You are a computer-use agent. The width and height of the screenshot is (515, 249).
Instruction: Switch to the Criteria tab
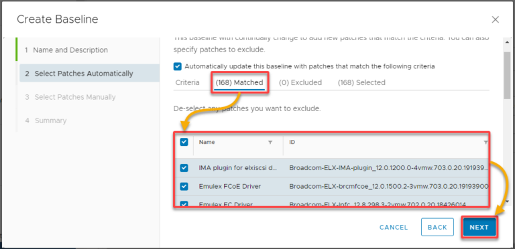(187, 82)
